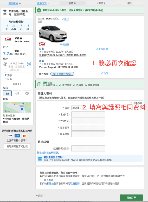148x202 pixels.
Task: Open the 取消訂閱 link
Action: [75, 183]
